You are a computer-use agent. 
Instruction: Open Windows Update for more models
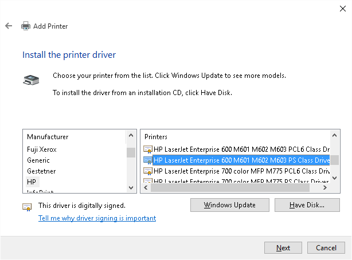pyautogui.click(x=229, y=205)
